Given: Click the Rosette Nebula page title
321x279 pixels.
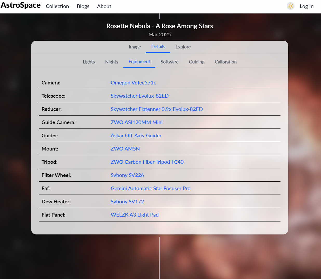Looking at the screenshot, I should pos(160,26).
